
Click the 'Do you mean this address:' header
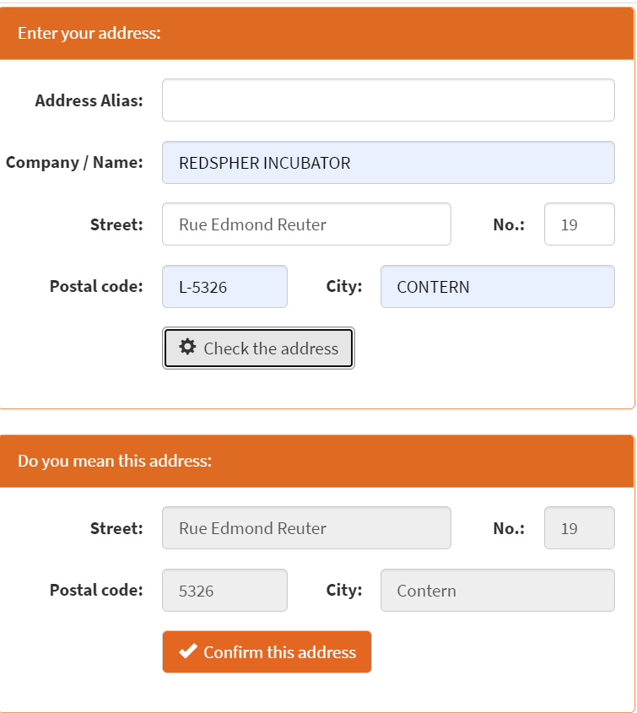(x=316, y=461)
